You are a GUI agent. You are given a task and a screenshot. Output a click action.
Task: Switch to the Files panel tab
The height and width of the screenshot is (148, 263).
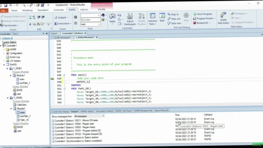(15, 34)
